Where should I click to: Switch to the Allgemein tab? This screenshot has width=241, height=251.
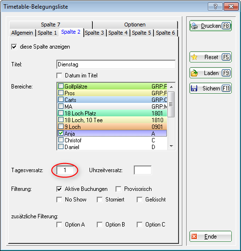pos(22,33)
